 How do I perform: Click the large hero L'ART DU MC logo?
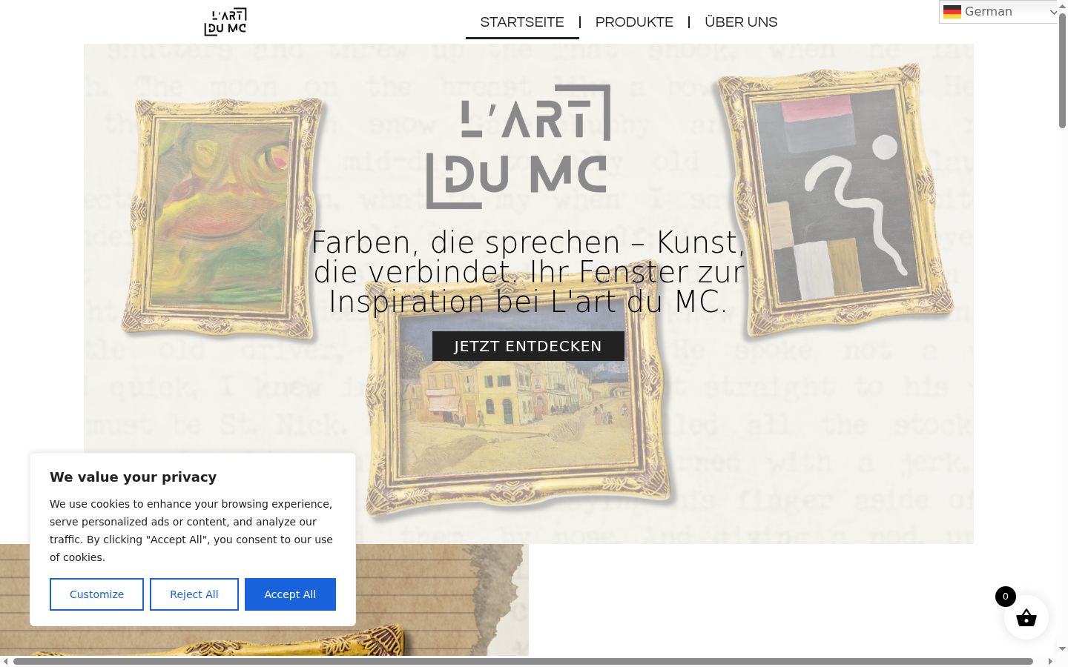(x=519, y=146)
